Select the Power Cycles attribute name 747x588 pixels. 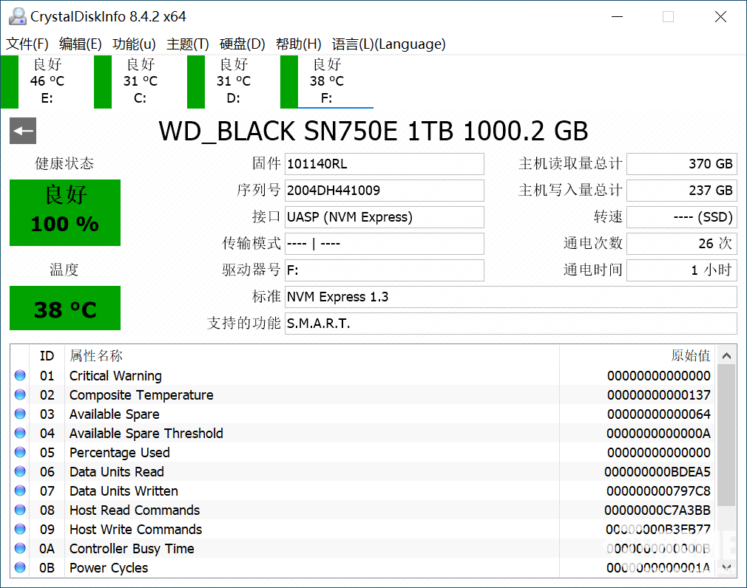click(109, 568)
